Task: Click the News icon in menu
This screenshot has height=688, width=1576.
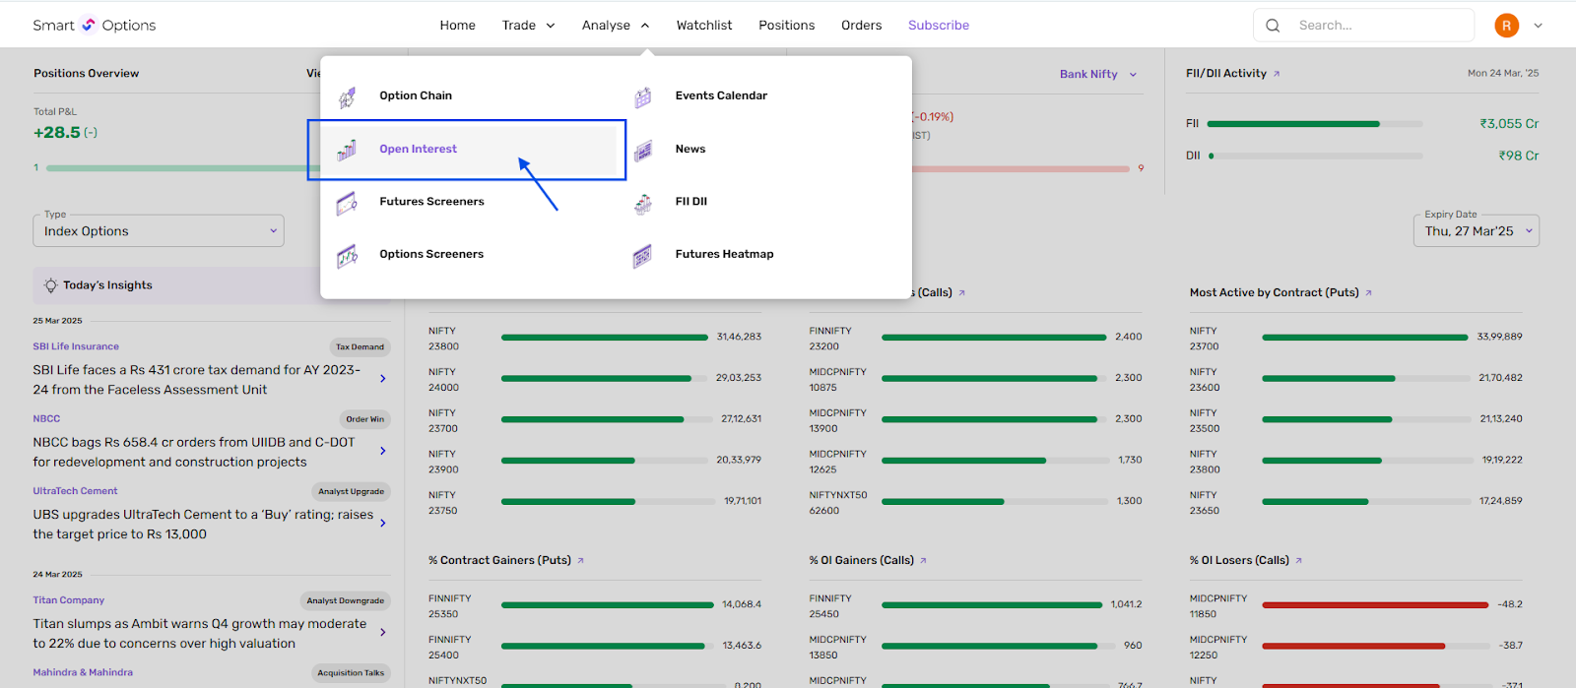Action: tap(642, 150)
